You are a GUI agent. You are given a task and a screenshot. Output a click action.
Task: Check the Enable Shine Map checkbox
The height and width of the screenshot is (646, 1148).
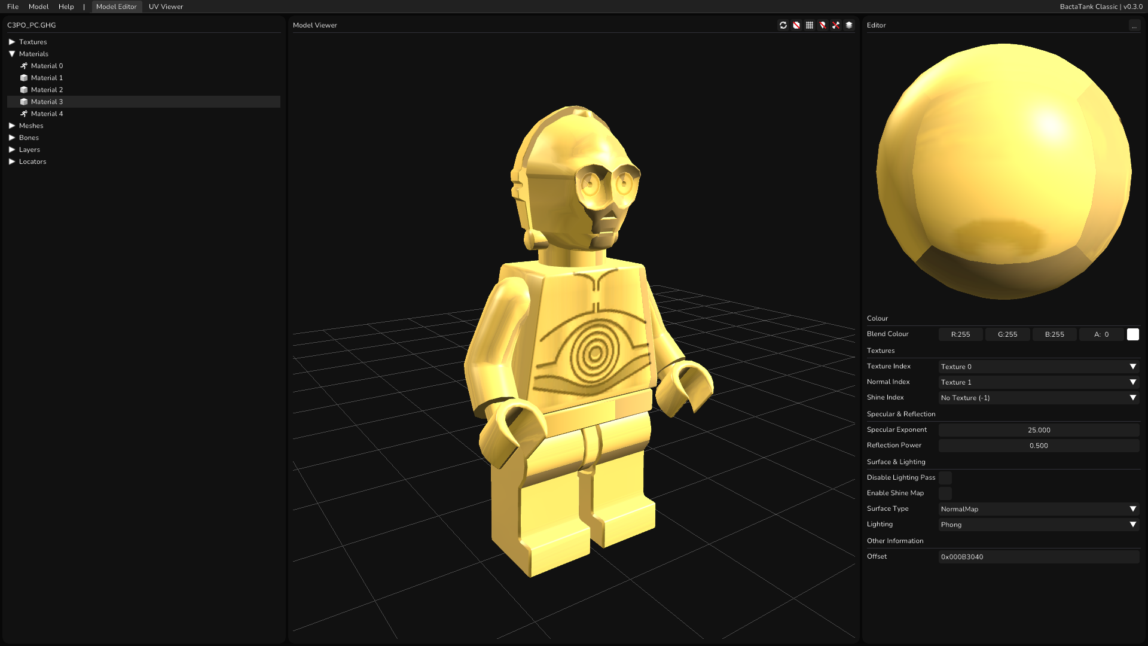[945, 493]
